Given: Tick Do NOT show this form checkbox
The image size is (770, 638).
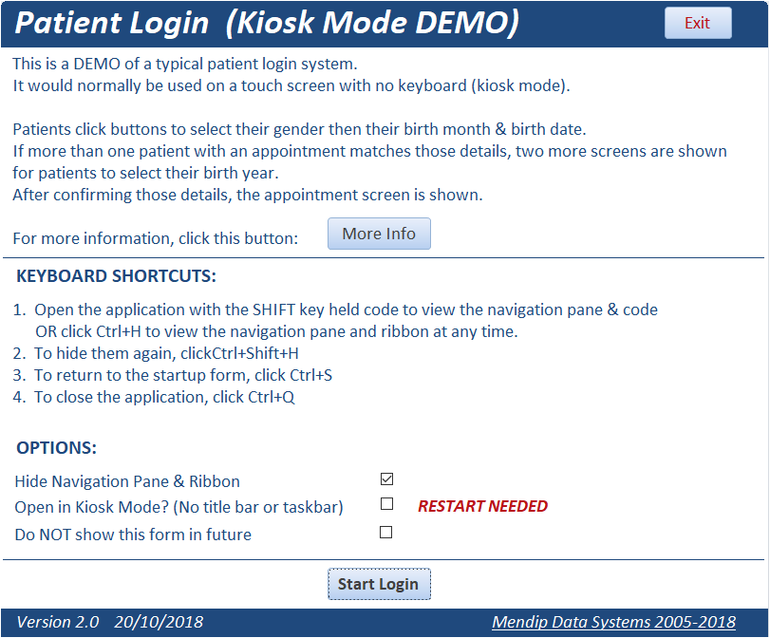Looking at the screenshot, I should [386, 533].
